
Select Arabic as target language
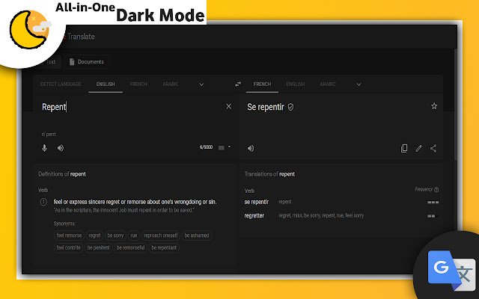tap(328, 84)
